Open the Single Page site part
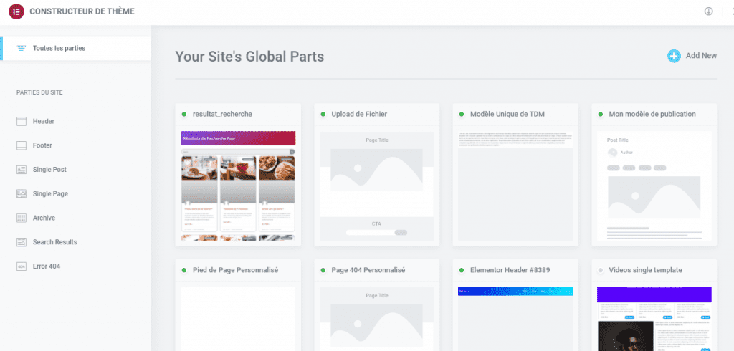 click(50, 193)
